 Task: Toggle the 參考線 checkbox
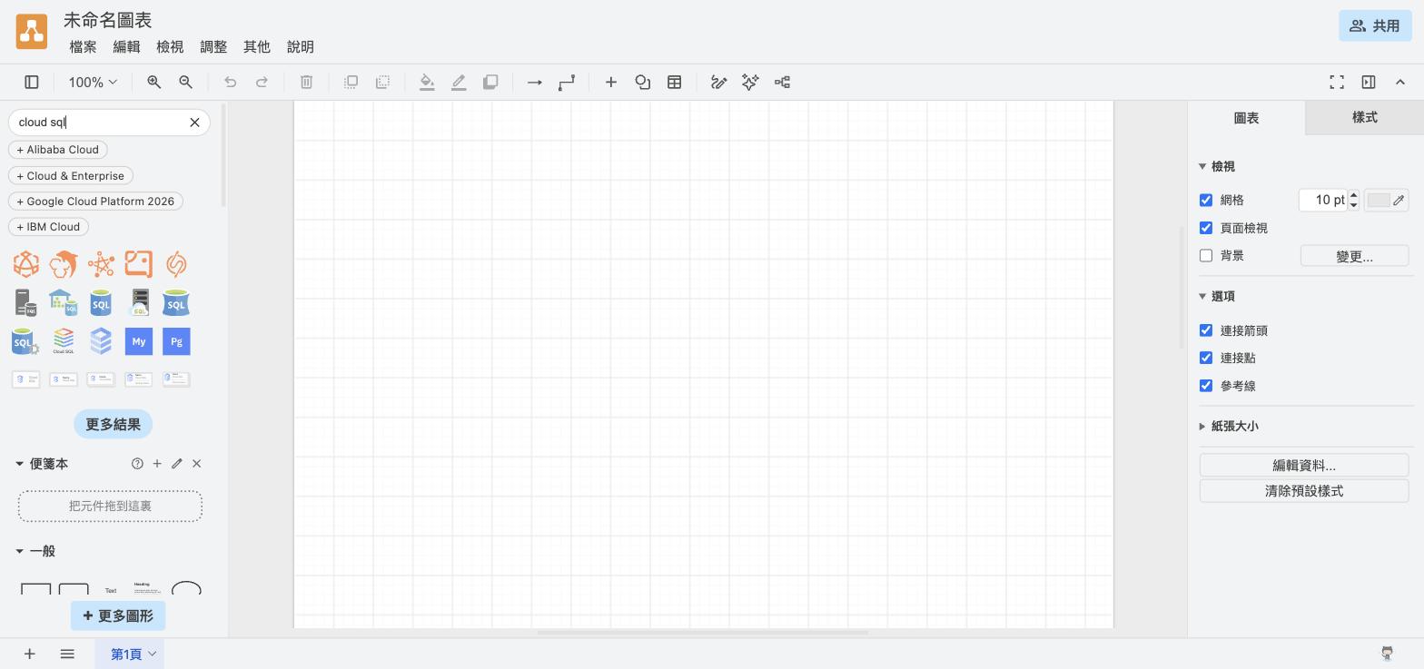point(1206,386)
